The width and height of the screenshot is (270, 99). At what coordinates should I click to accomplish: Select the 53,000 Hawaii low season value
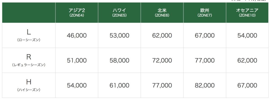tap(119, 35)
